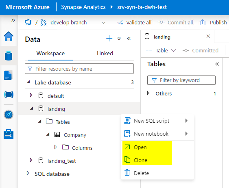
Task: Open the New SQL script submenu arrow
Action: point(186,121)
